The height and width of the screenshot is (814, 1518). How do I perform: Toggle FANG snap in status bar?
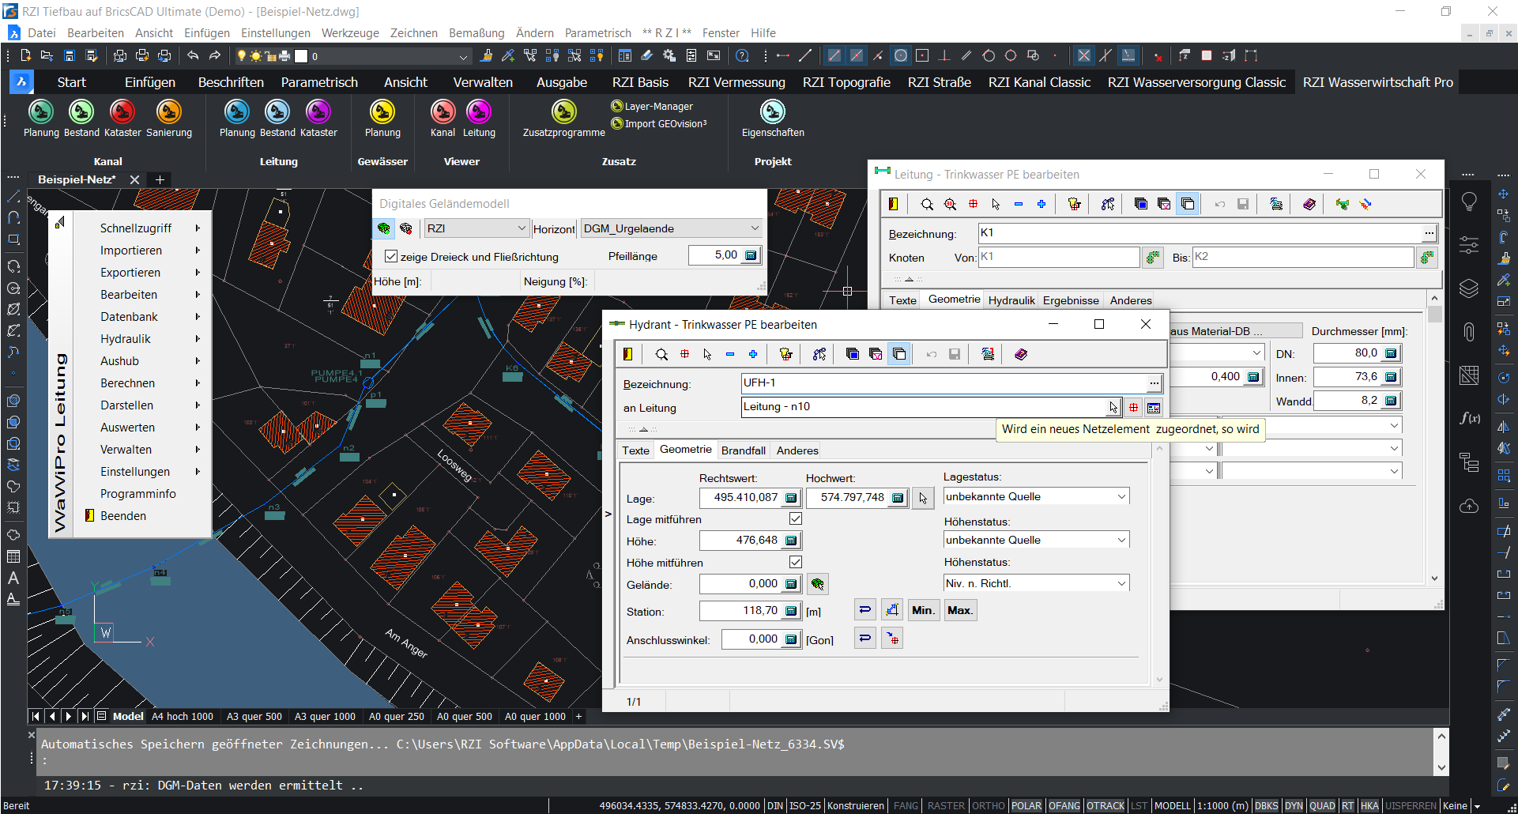[x=906, y=805]
